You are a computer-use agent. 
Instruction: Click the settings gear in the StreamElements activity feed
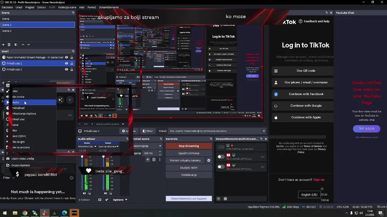[71, 178]
